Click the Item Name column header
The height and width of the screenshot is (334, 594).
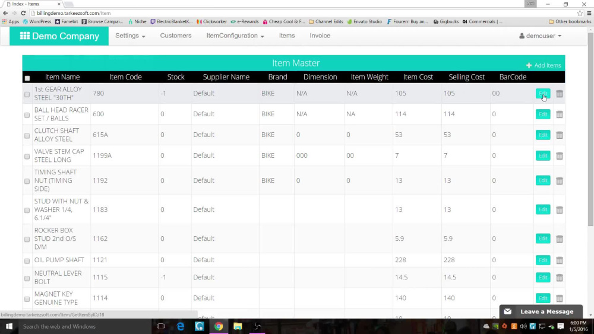click(x=62, y=77)
